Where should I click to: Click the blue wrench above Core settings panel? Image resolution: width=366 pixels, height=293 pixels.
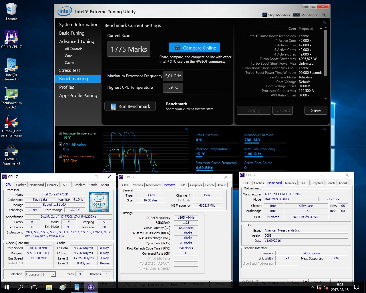coord(325,23)
